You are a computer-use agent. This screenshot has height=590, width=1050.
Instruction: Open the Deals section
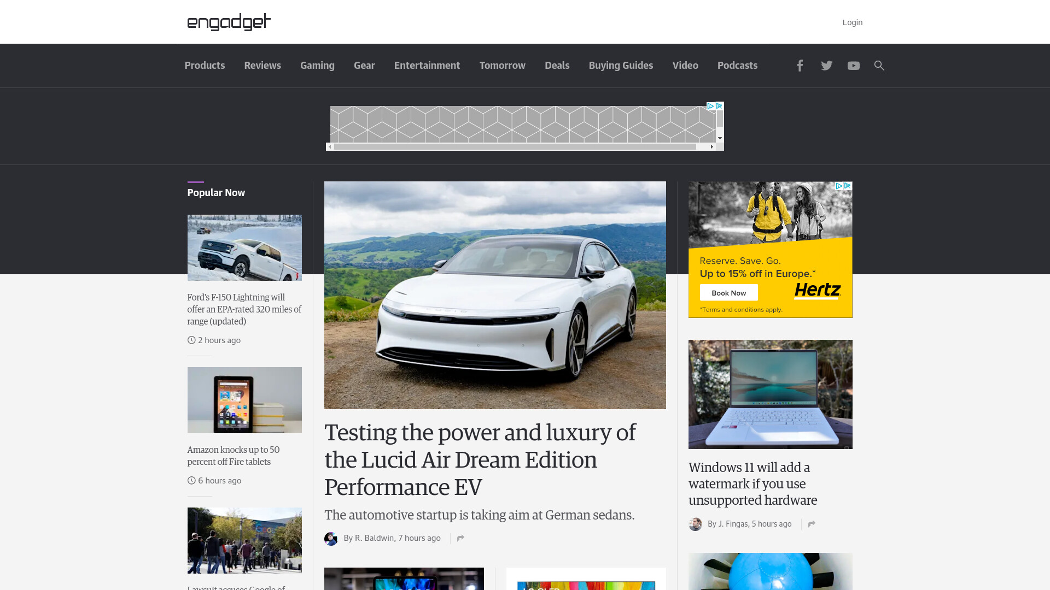pos(557,66)
